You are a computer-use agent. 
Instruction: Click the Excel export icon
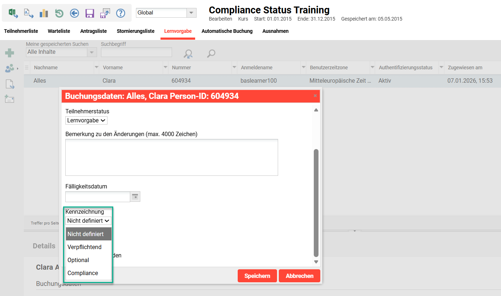pyautogui.click(x=13, y=13)
